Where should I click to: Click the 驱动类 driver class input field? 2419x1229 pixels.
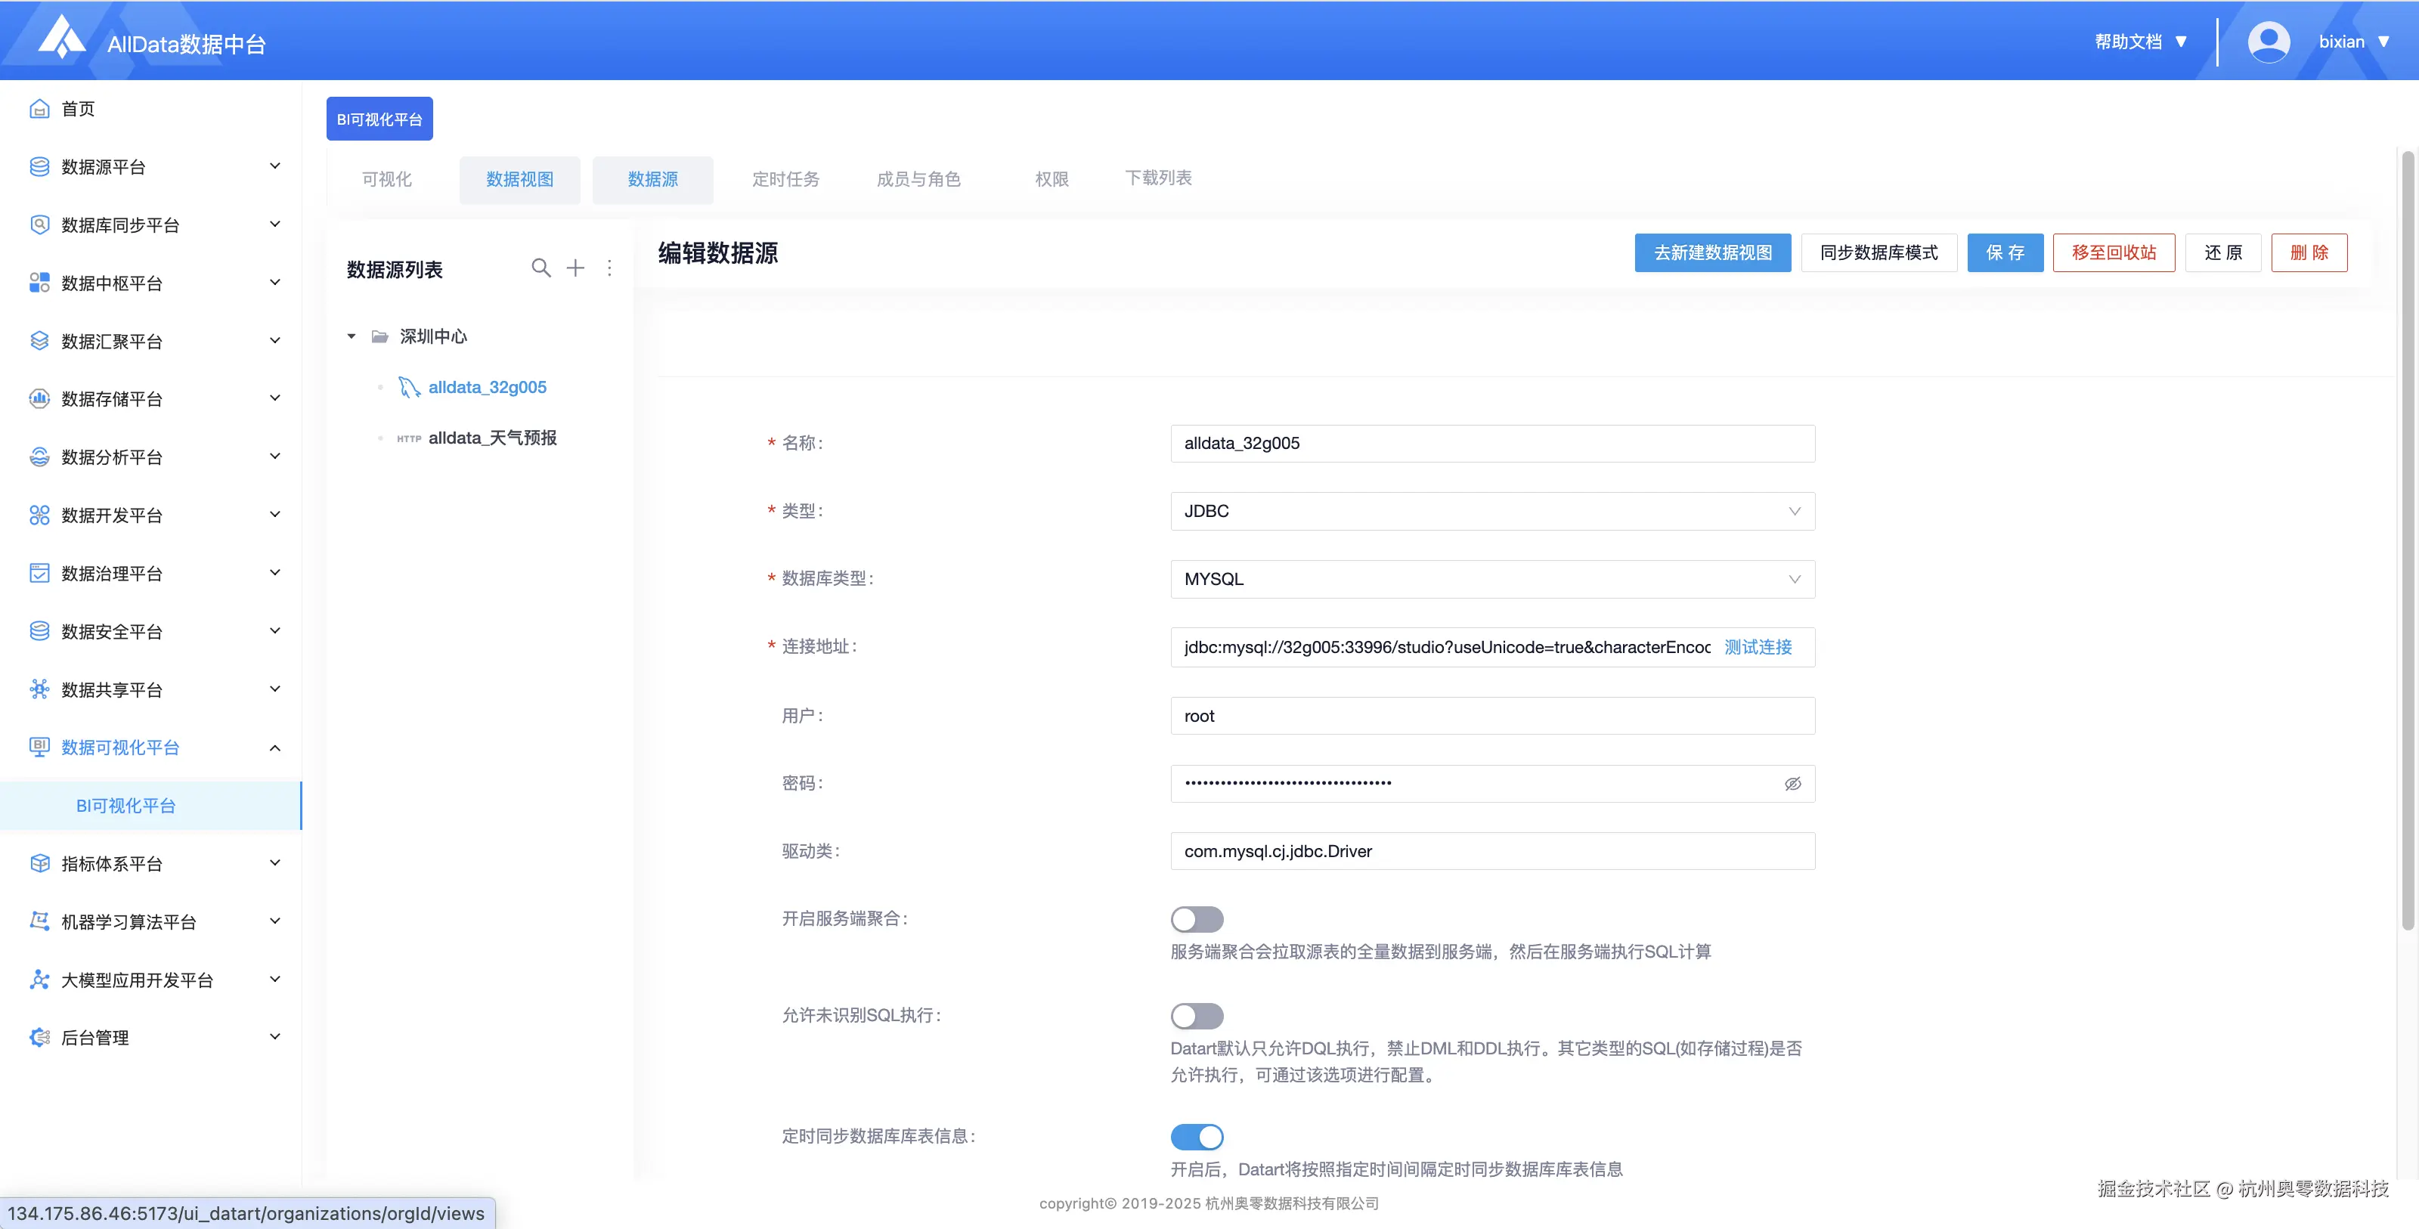click(x=1491, y=852)
